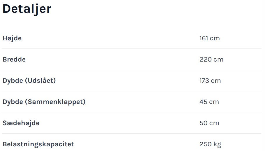Select the Højde label
The width and height of the screenshot is (265, 151).
(12, 38)
